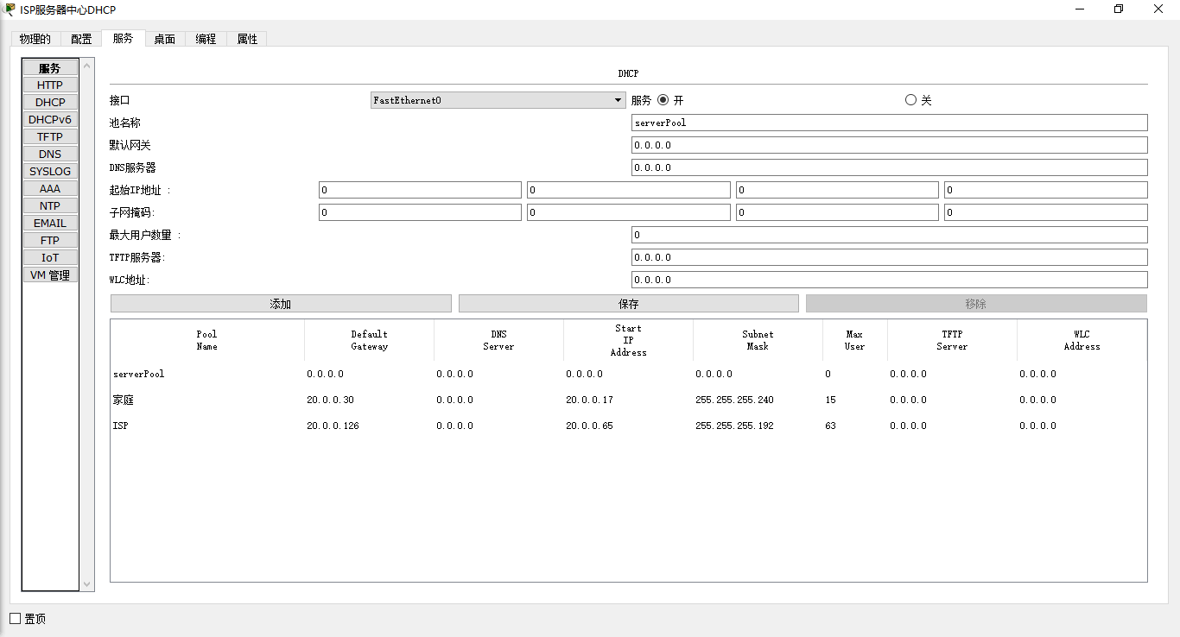Select the ISP pool row
The image size is (1180, 637).
coord(629,426)
